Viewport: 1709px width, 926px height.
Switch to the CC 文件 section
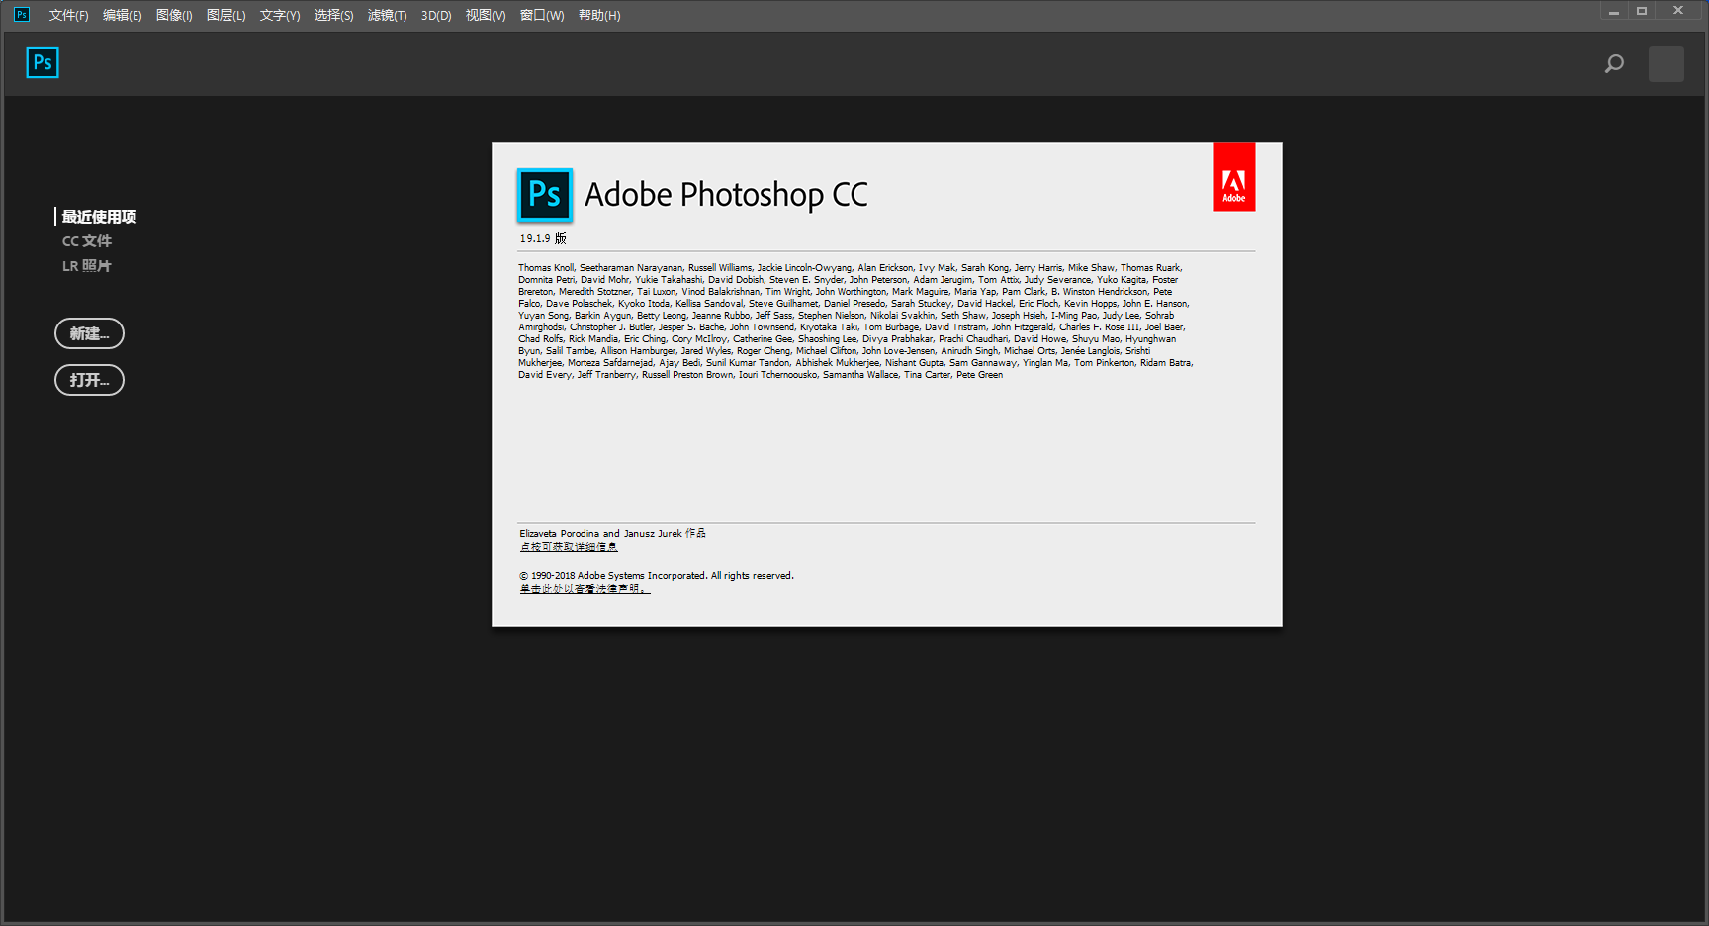point(87,240)
